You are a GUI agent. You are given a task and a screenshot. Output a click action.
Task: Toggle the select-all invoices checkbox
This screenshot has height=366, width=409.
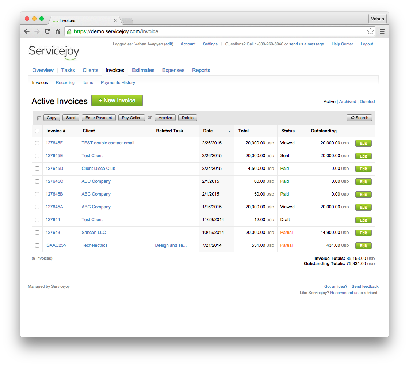point(37,131)
